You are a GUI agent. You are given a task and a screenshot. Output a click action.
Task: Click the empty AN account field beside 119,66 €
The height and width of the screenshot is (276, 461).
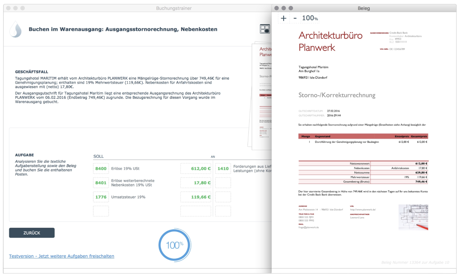pos(223,197)
